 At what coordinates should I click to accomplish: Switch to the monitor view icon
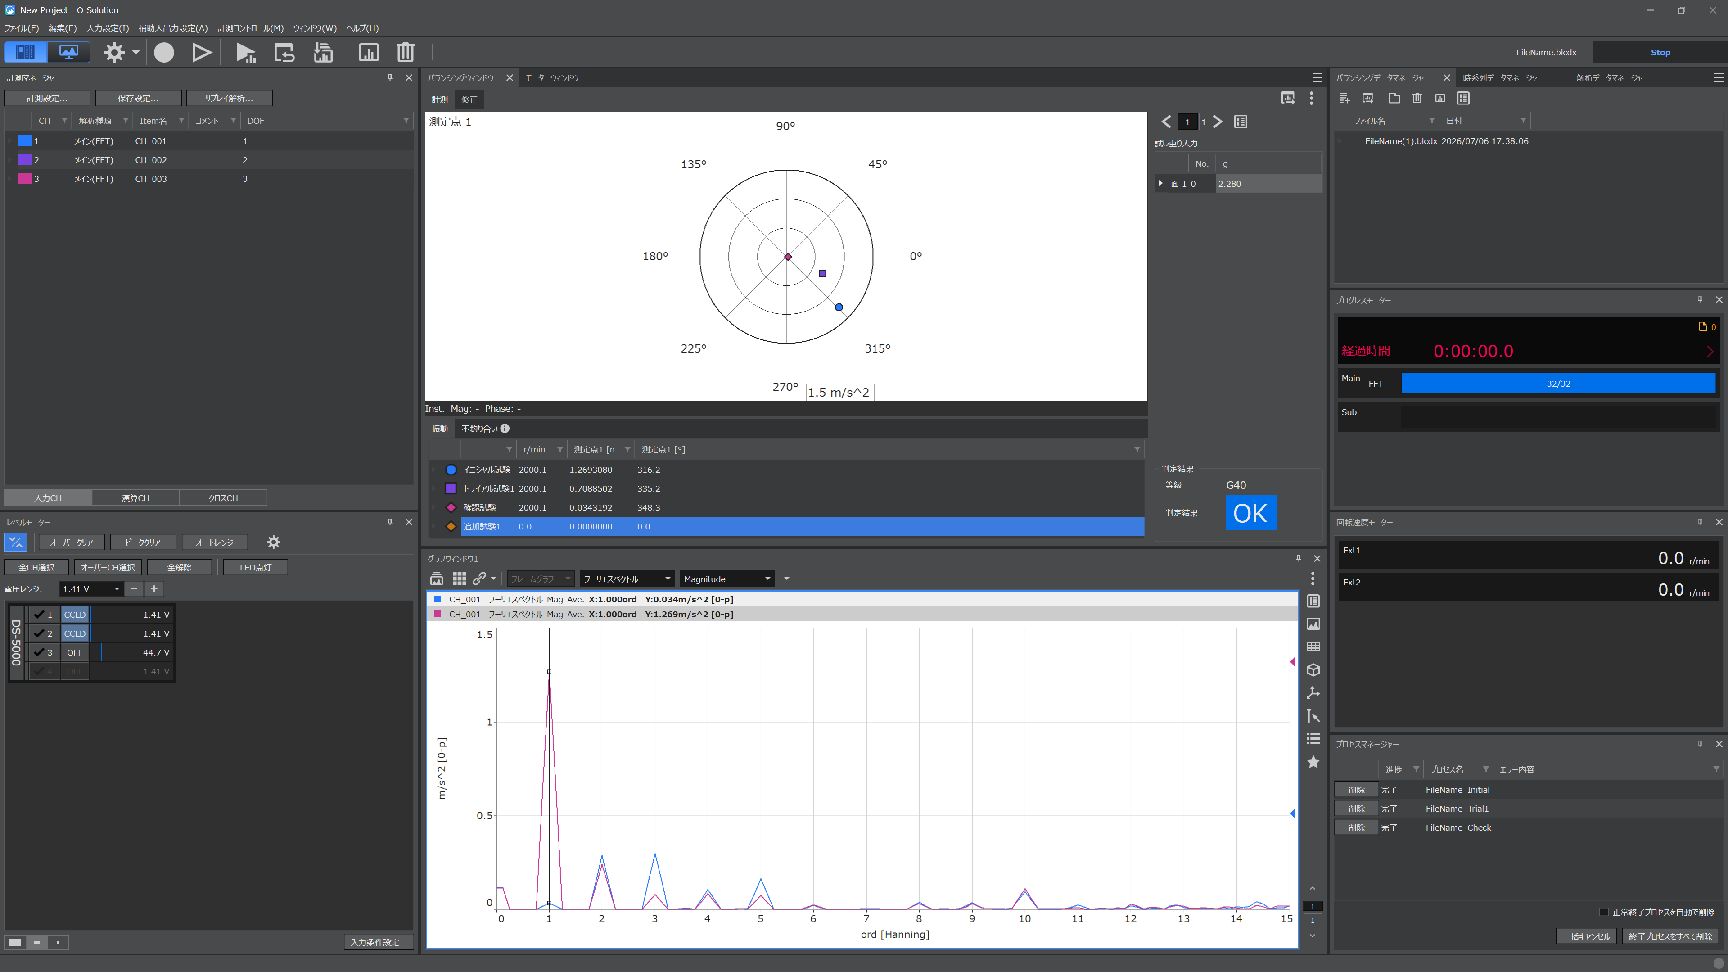68,52
